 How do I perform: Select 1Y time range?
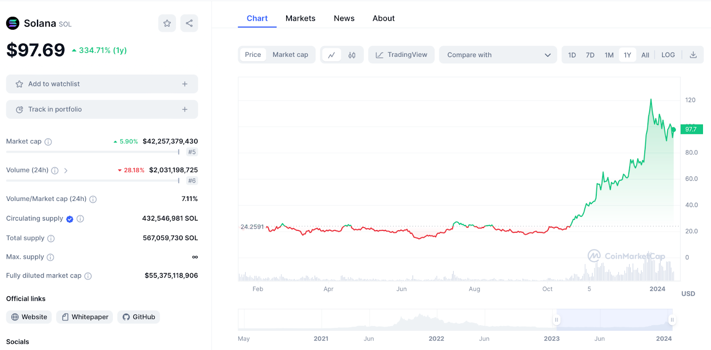627,55
